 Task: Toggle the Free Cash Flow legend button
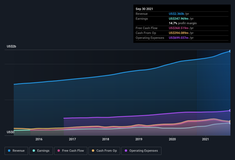point(71,151)
